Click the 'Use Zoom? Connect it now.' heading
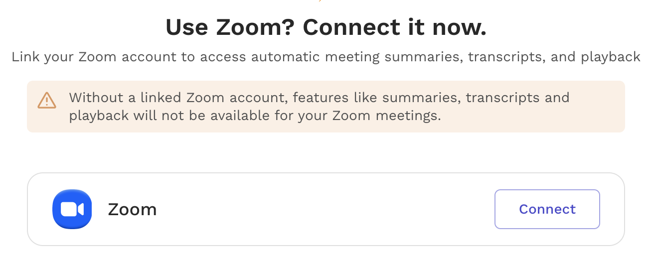 pos(326,28)
